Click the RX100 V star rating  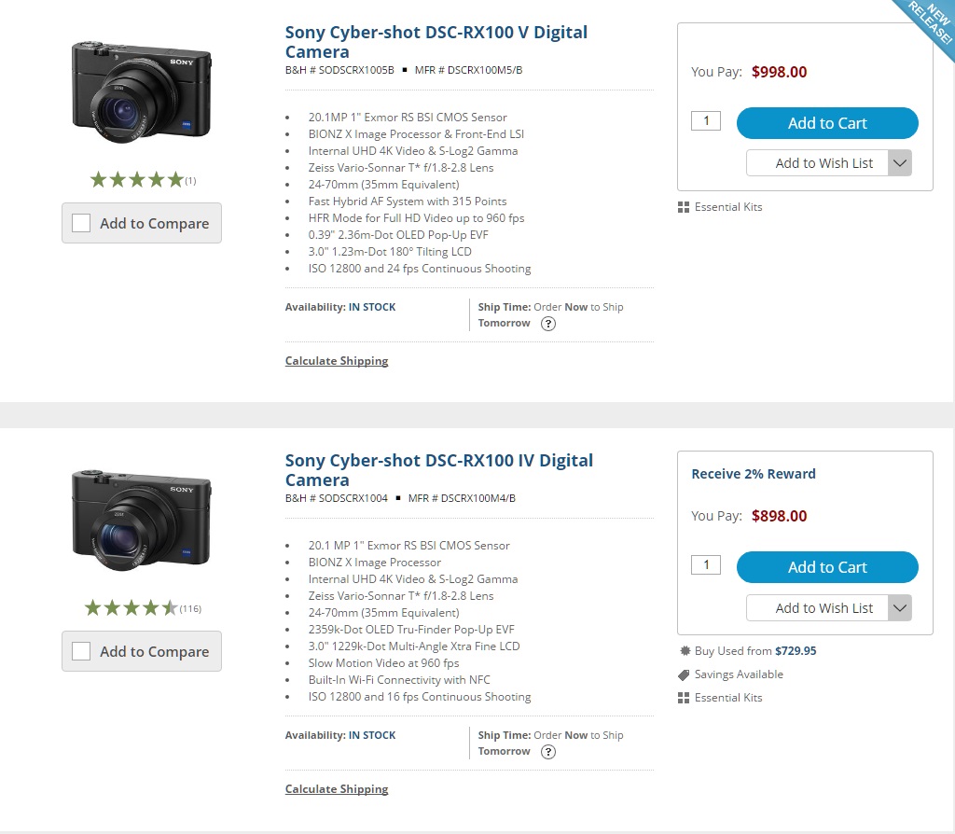click(x=136, y=180)
